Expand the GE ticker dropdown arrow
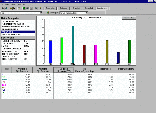The image size is (156, 113). (41, 13)
